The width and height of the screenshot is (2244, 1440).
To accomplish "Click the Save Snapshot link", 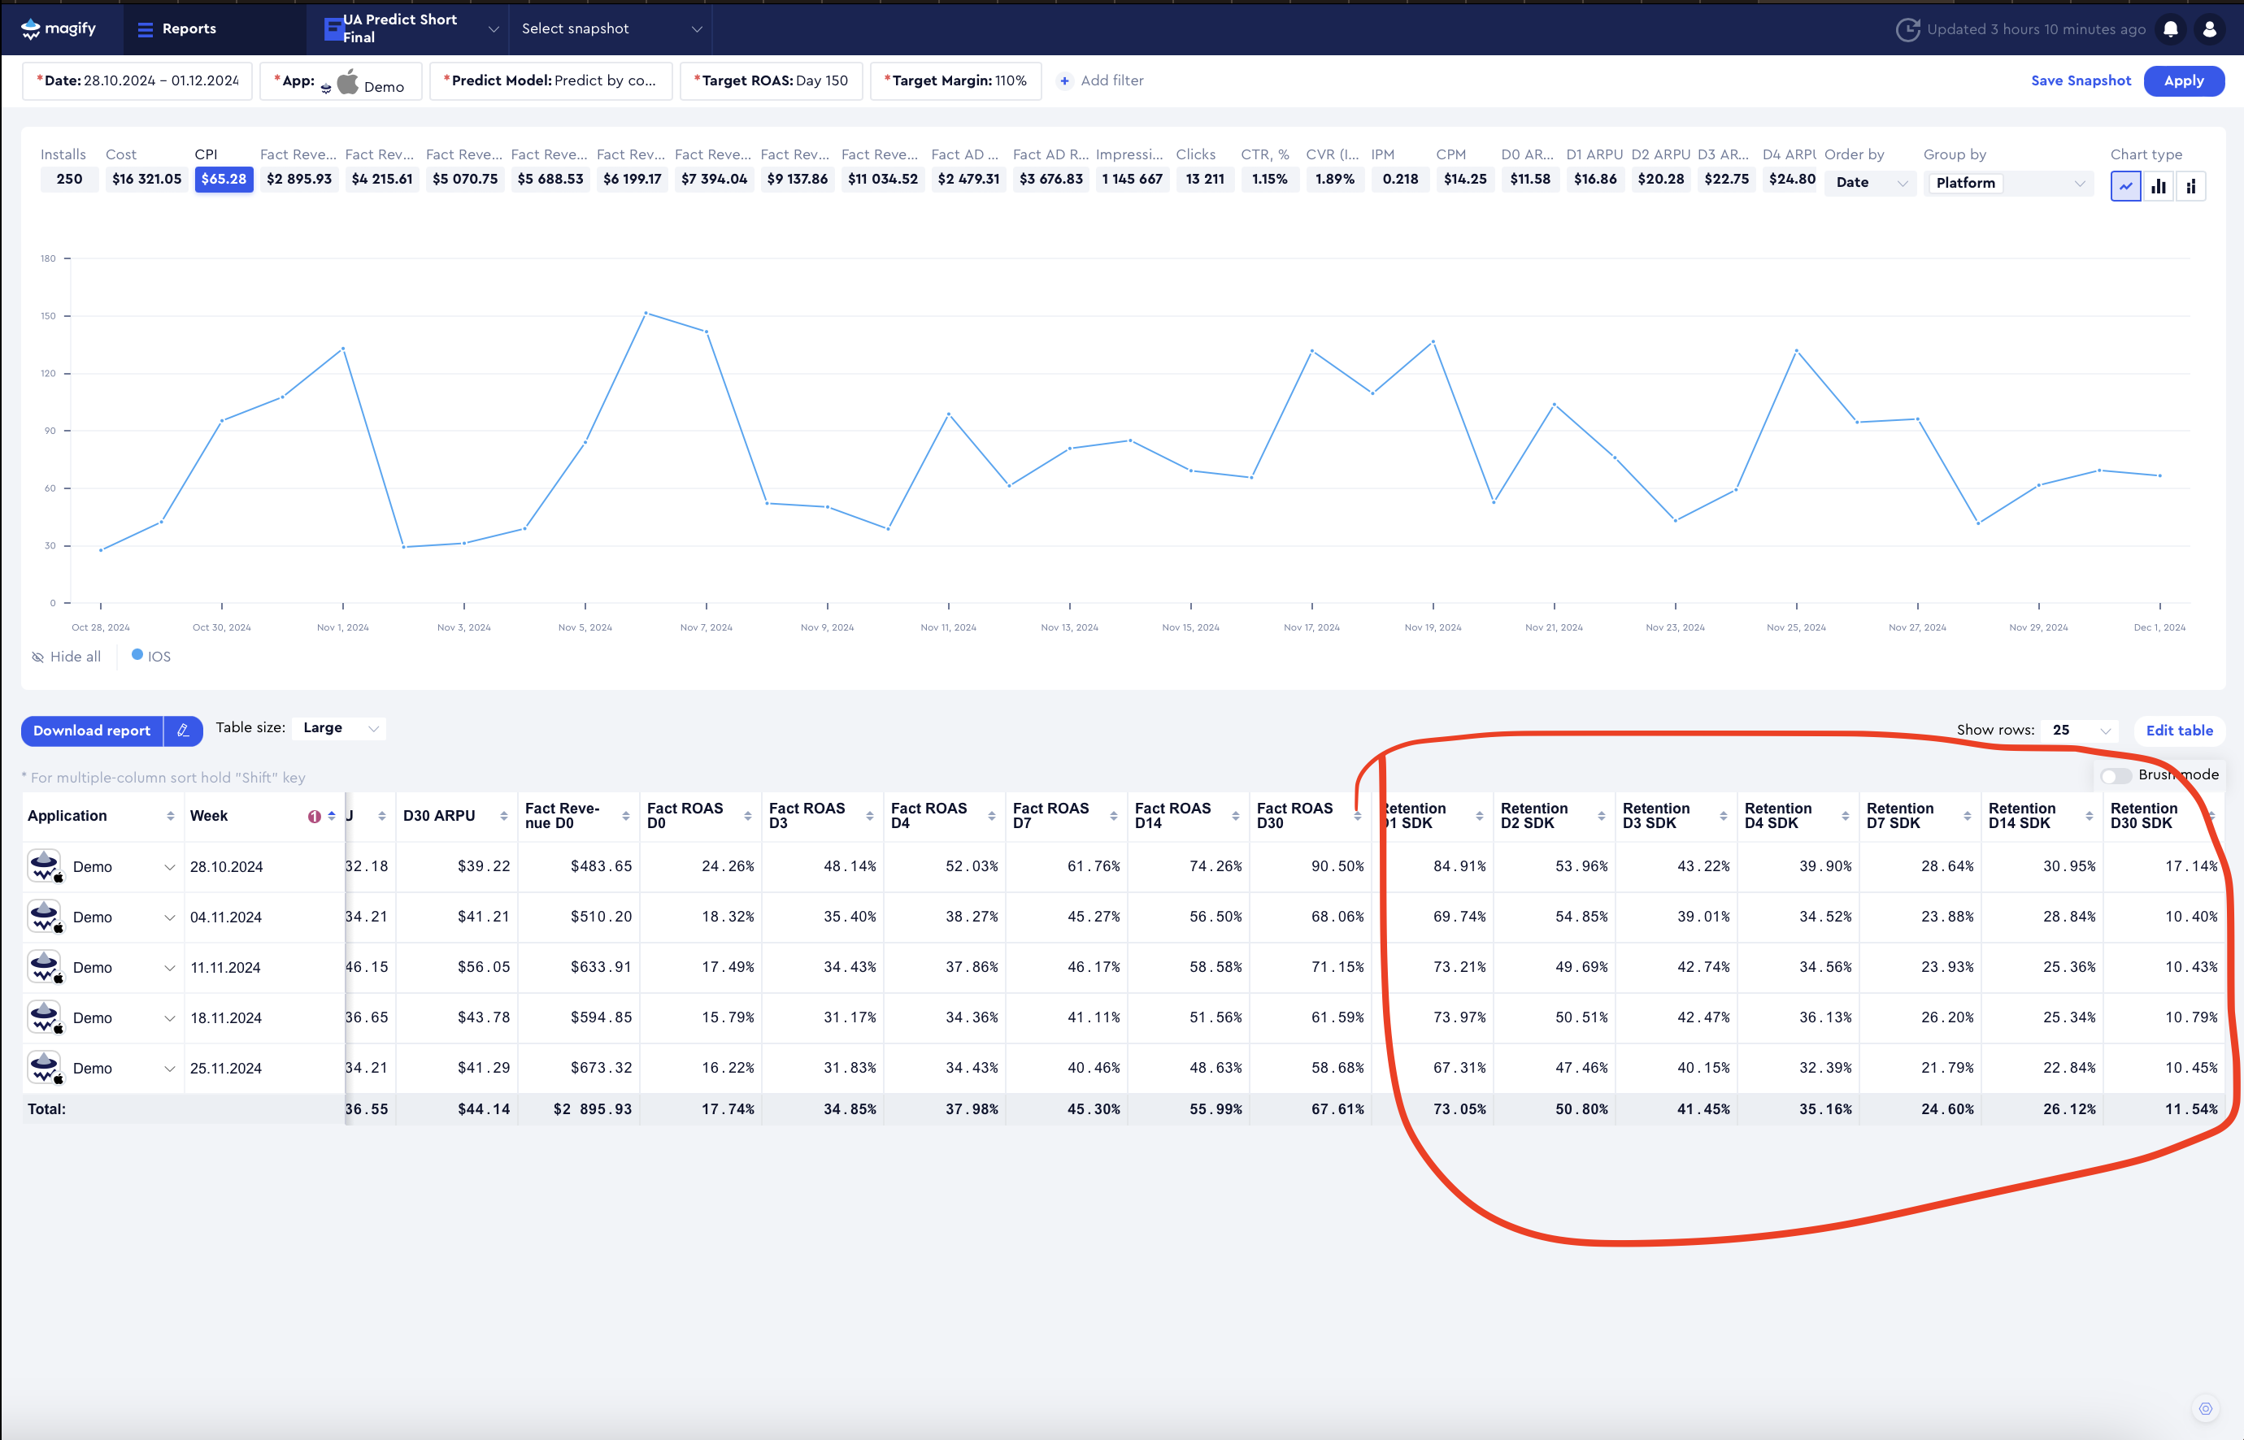I will coord(2081,80).
